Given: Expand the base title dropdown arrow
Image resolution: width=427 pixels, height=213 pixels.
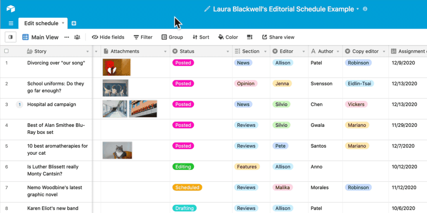Looking at the screenshot, I should pos(357,9).
